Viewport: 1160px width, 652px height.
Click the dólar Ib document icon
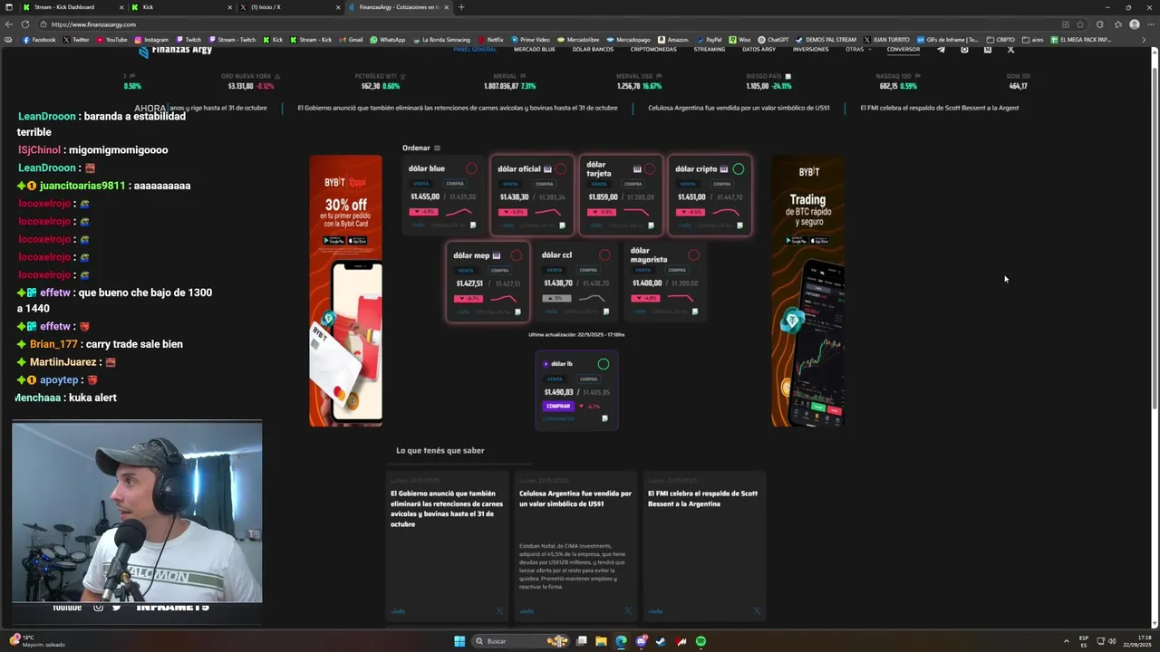pyautogui.click(x=604, y=418)
